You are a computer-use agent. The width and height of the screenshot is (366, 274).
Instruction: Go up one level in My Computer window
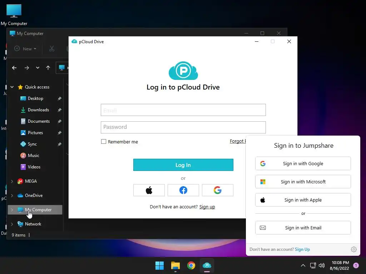(48, 68)
